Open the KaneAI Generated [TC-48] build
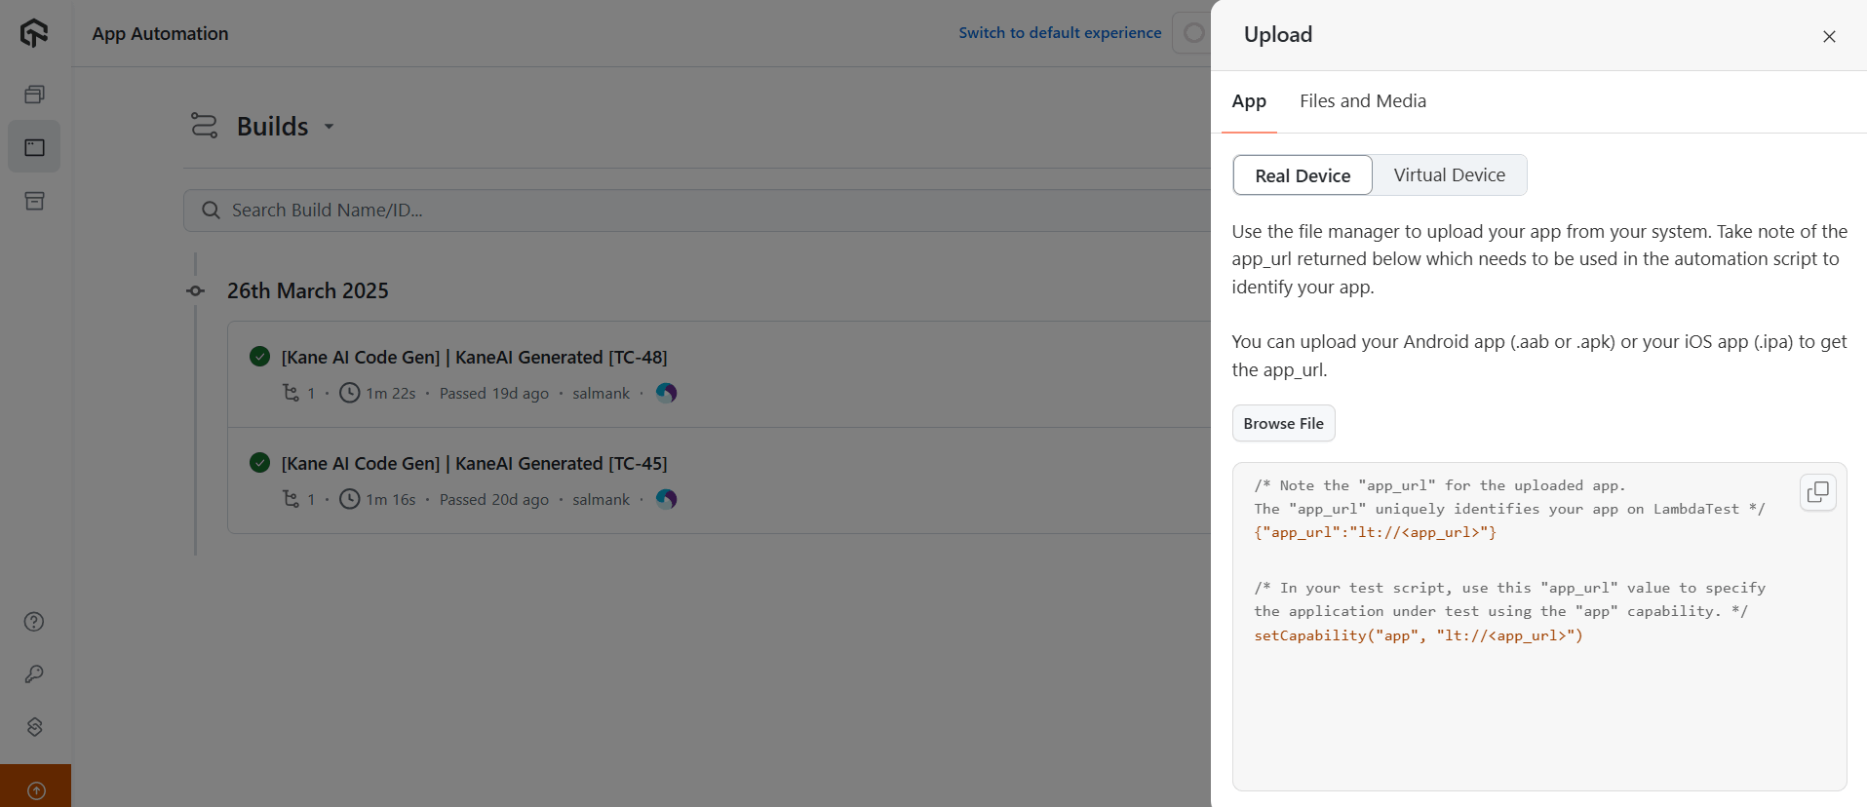Screen dimensions: 1867x807 [x=474, y=357]
